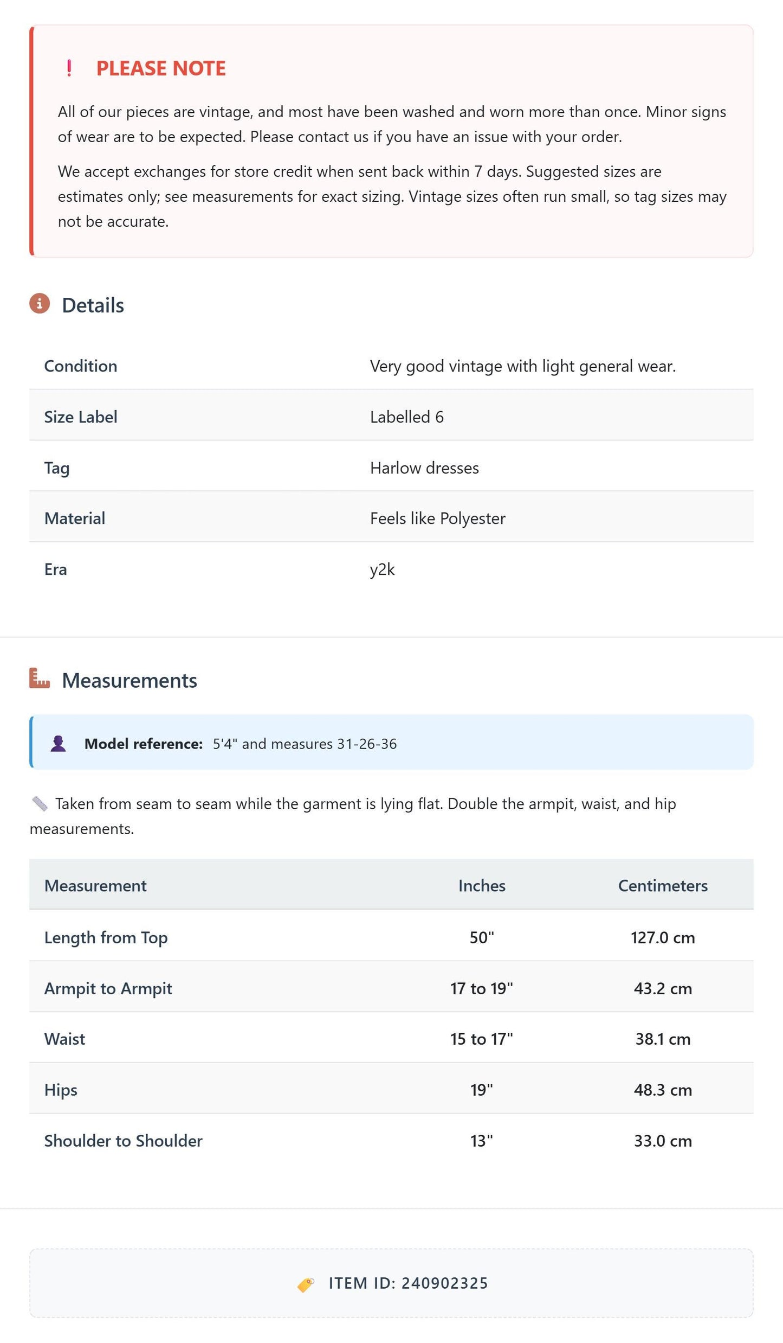Click the Measurements ruler icon
This screenshot has height=1343, width=783.
pos(40,678)
